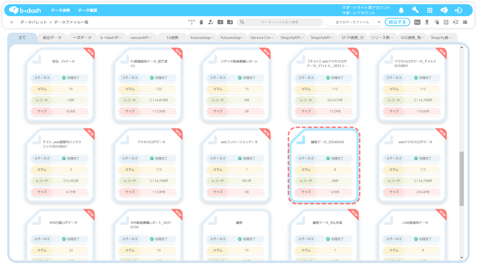Open the webコンバージョンデータ card

(x=236, y=165)
